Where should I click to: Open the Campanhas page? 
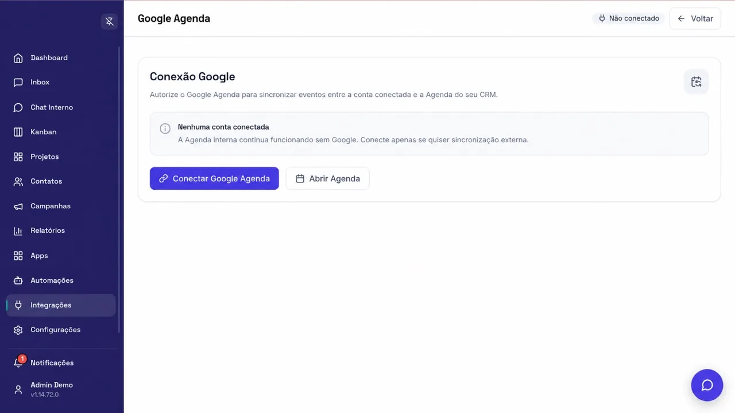pyautogui.click(x=61, y=206)
